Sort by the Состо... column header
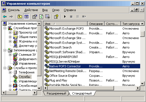The image size is (146, 102). (x=113, y=24)
